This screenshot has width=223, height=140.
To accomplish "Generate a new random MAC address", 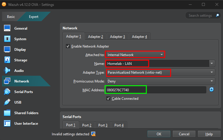I will click(212, 90).
